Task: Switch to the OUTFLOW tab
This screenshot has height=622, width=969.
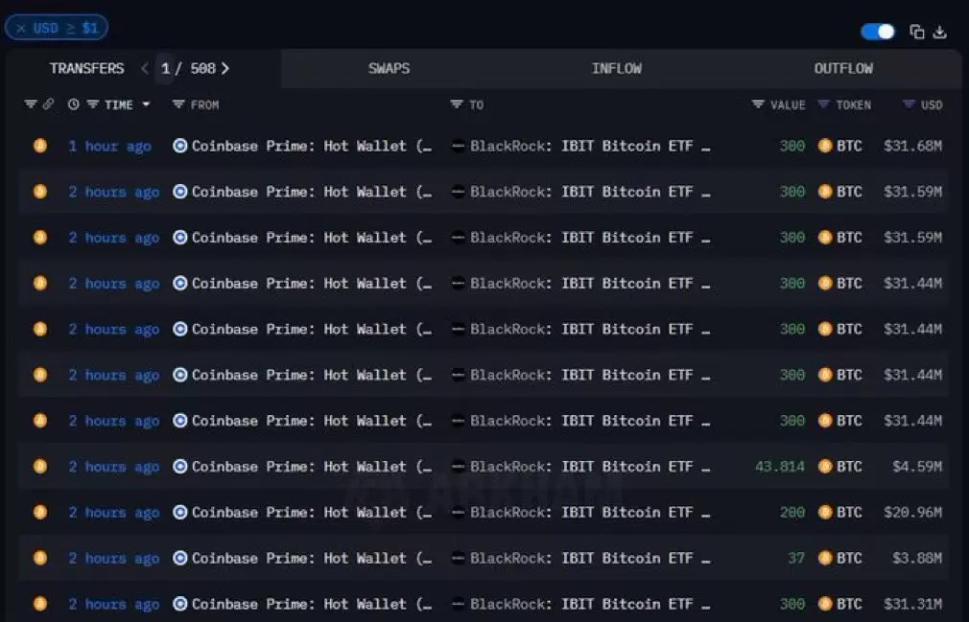Action: (x=843, y=68)
